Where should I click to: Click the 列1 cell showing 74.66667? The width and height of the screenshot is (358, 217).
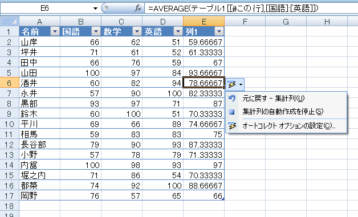(x=204, y=124)
